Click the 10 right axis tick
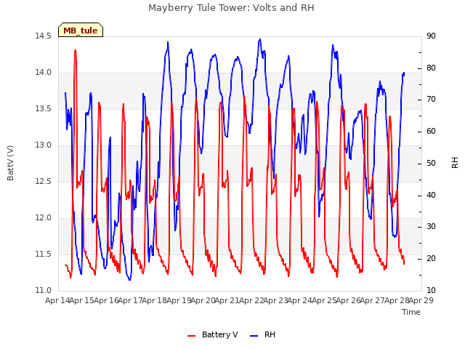Image resolution: width=465 pixels, height=349 pixels. (x=431, y=290)
